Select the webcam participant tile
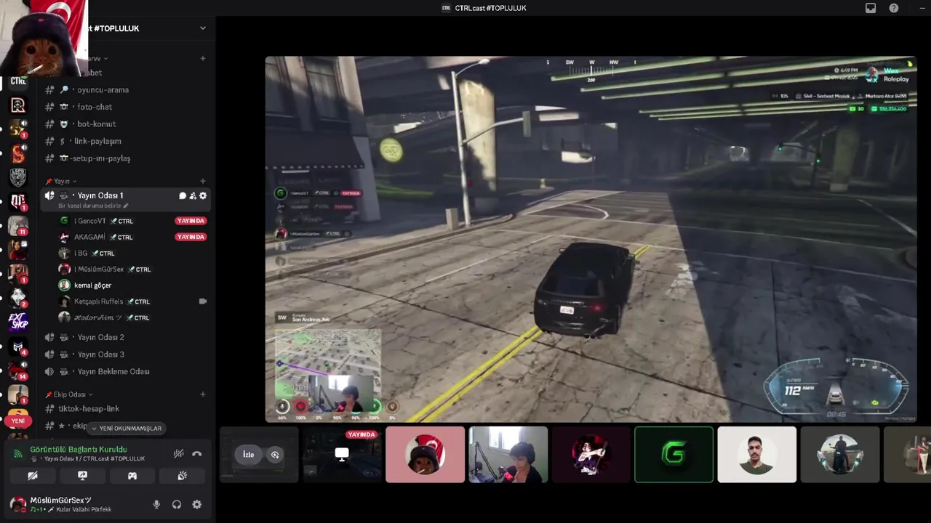The height and width of the screenshot is (523, 931). coord(508,455)
